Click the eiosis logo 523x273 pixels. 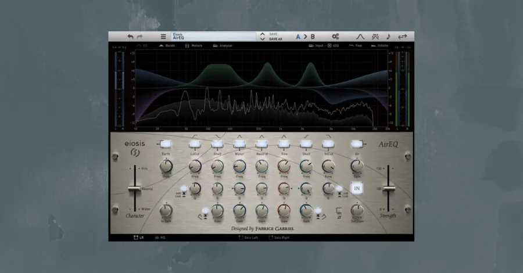coord(135,148)
